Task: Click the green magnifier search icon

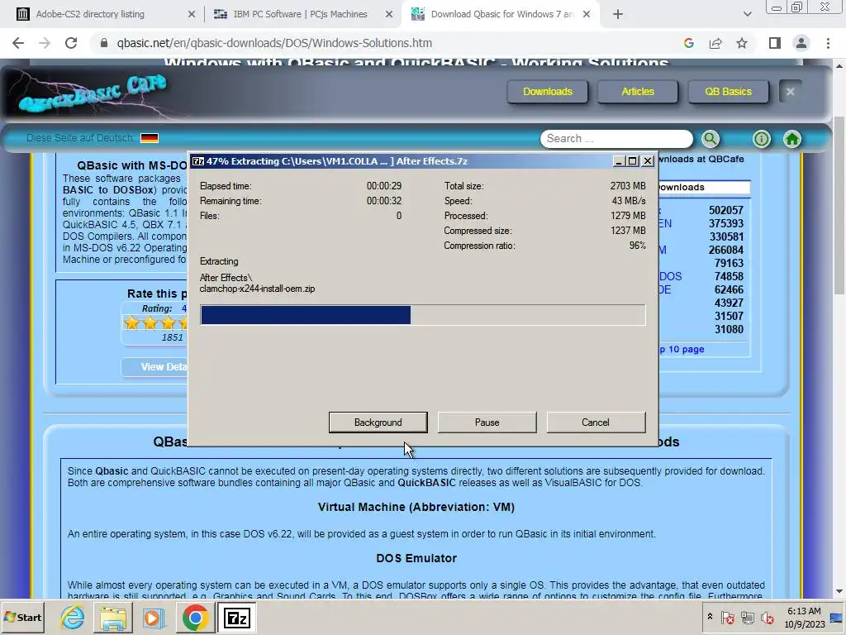Action: pos(710,139)
